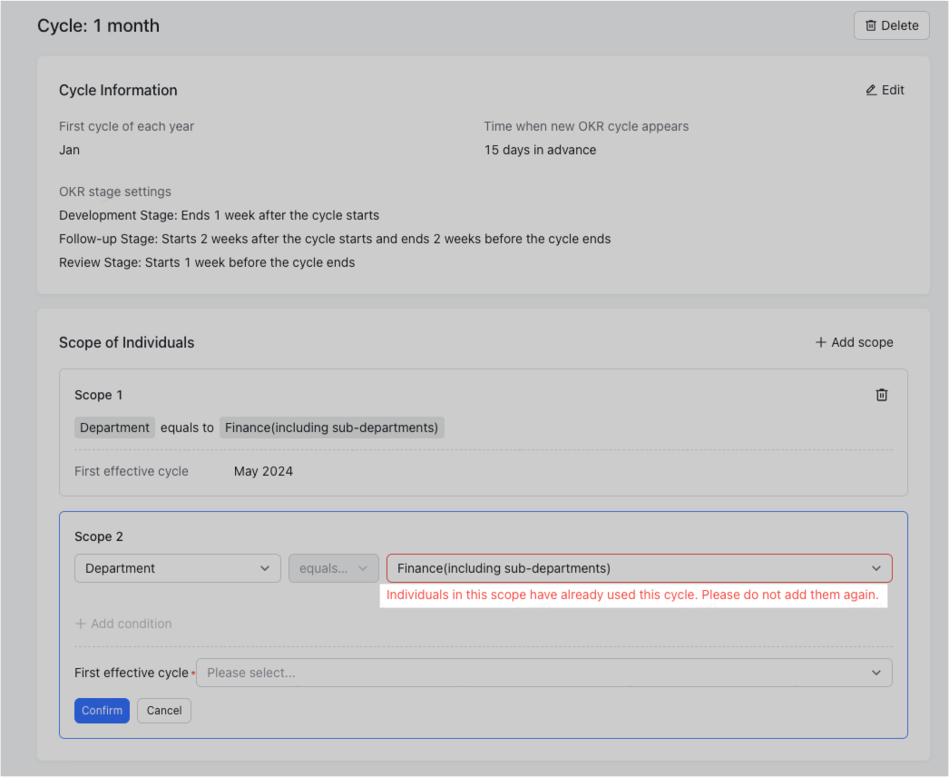
Task: Open the First effective cycle dropdown
Action: 543,673
